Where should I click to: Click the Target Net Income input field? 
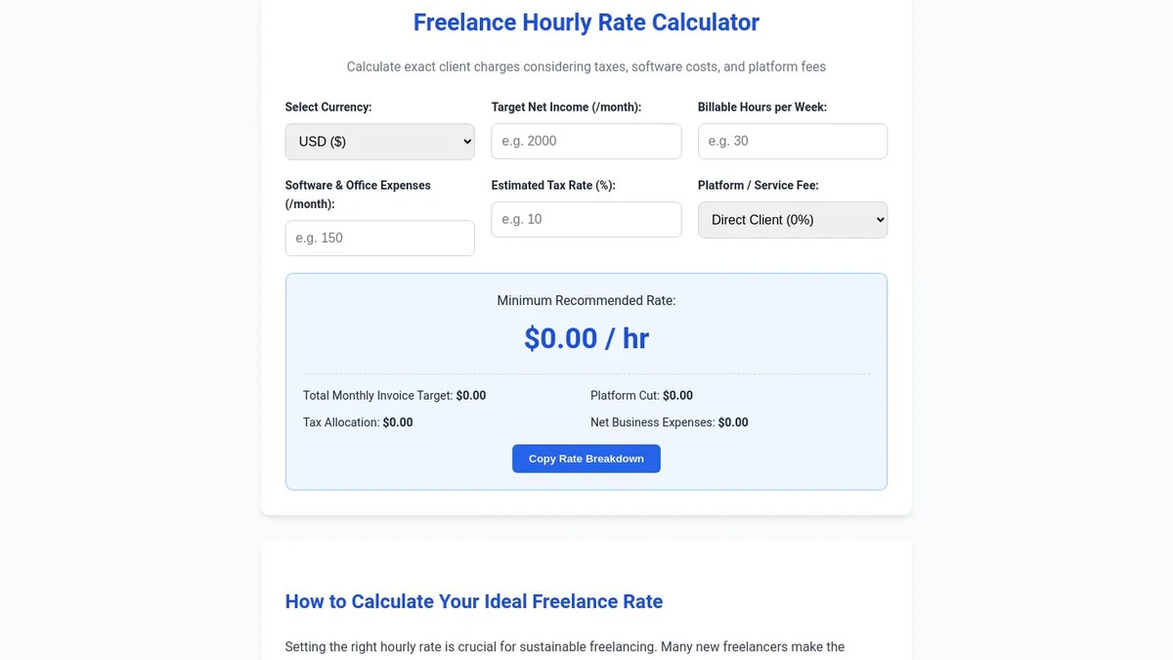[x=586, y=141]
